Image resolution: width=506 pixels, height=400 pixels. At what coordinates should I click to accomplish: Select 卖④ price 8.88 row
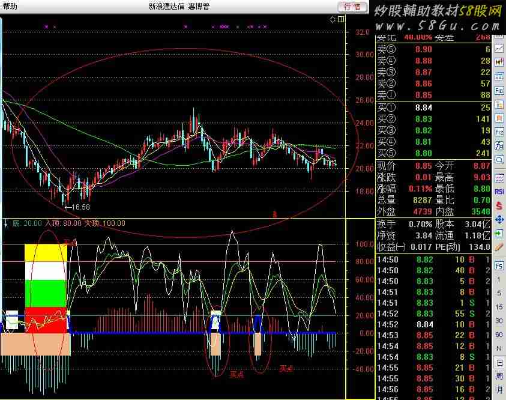pos(433,61)
